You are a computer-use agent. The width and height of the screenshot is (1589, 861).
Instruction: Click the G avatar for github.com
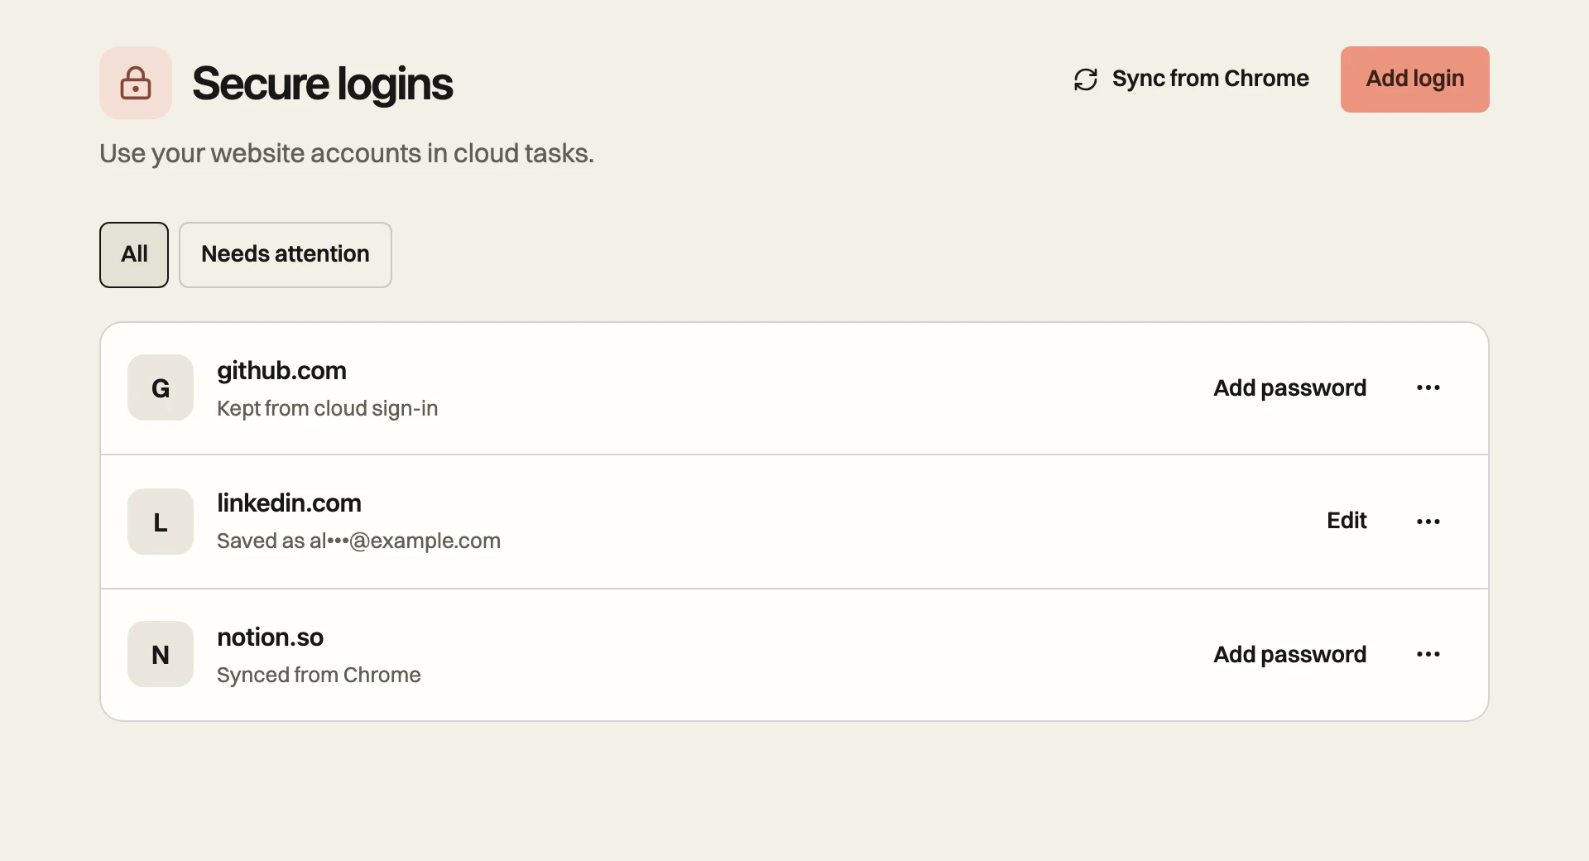[161, 387]
